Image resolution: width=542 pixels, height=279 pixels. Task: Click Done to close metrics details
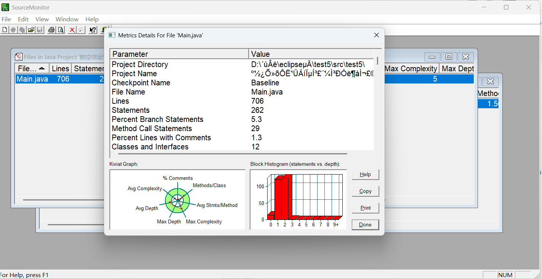tap(365, 225)
